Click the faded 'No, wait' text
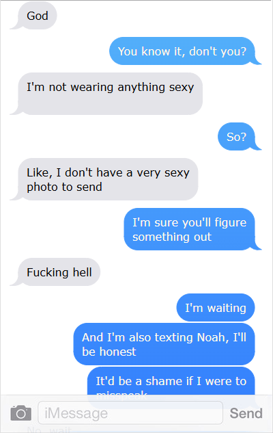The width and height of the screenshot is (273, 433). [49, 430]
